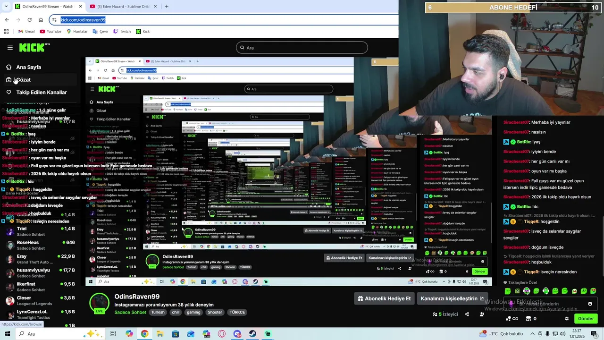Click Kanalınızı kişiselleştirin button
This screenshot has width=604, height=340.
click(452, 298)
